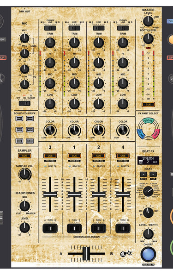Click the TAP button under Beat
Viewport: 173px width, 276px height.
click(153, 179)
